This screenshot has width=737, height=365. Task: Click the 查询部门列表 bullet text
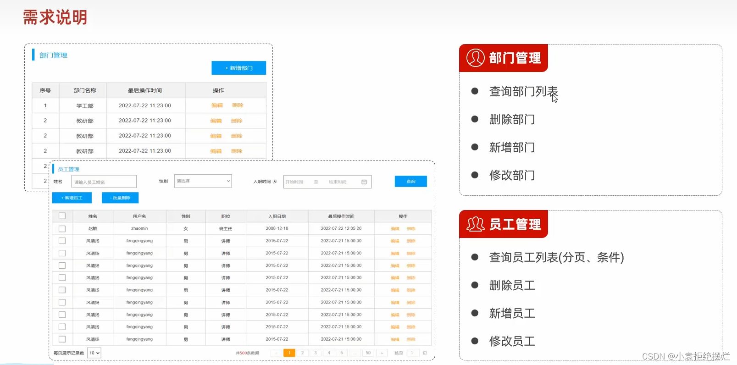pos(524,92)
